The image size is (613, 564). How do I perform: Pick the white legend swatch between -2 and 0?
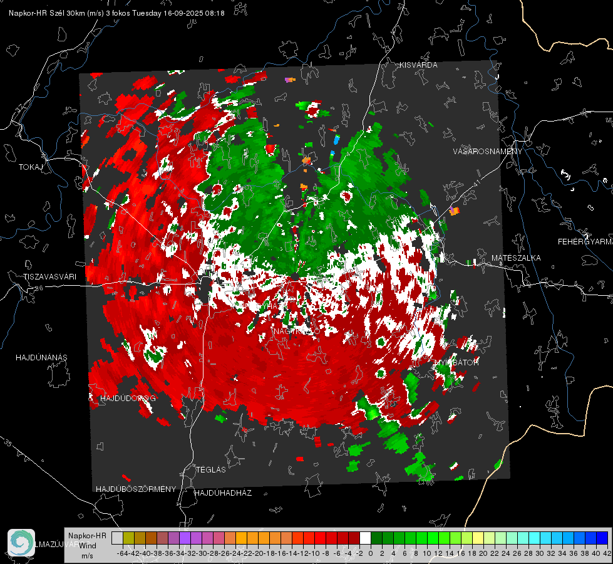pos(365,538)
